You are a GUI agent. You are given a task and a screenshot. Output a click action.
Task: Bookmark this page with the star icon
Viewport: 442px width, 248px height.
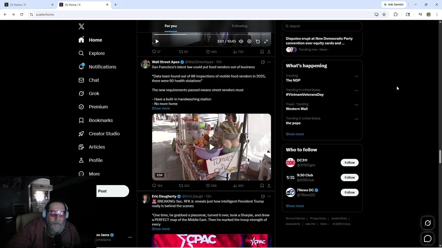pyautogui.click(x=384, y=14)
